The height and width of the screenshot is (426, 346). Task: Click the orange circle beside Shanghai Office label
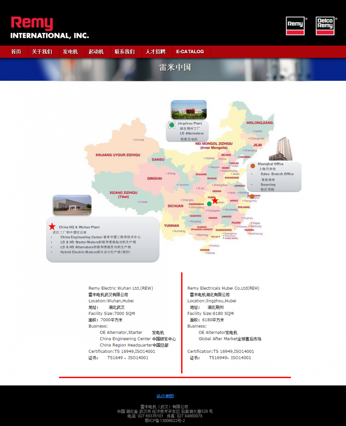[253, 166]
